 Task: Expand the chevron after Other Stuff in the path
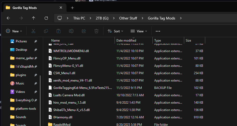pyautogui.click(x=142, y=18)
